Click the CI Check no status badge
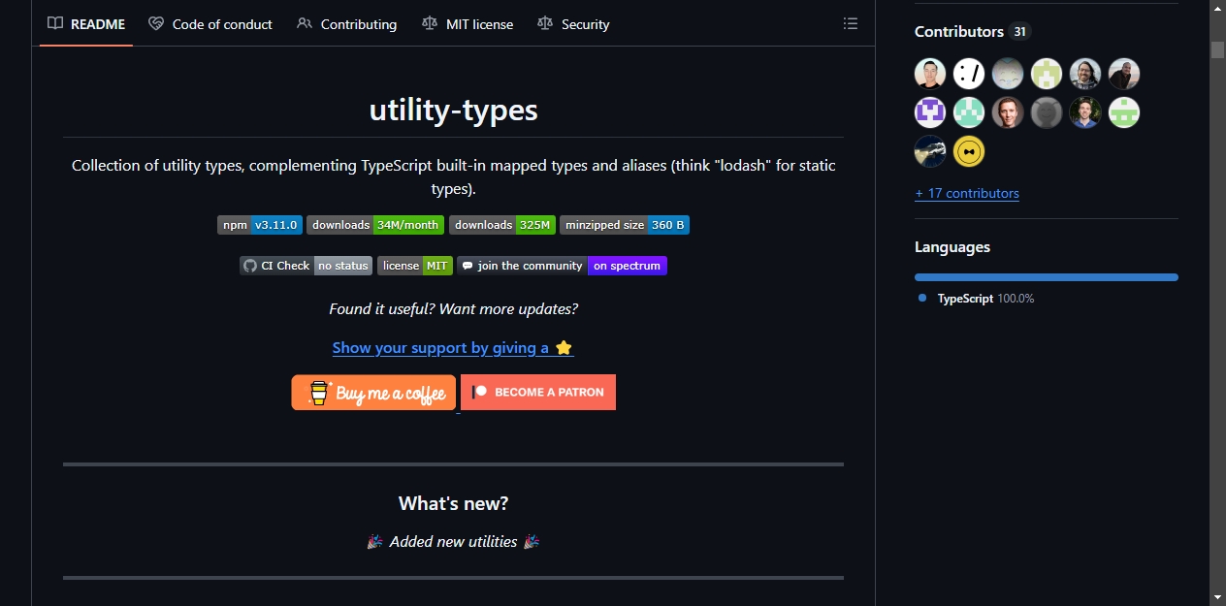The width and height of the screenshot is (1226, 606). coord(306,266)
